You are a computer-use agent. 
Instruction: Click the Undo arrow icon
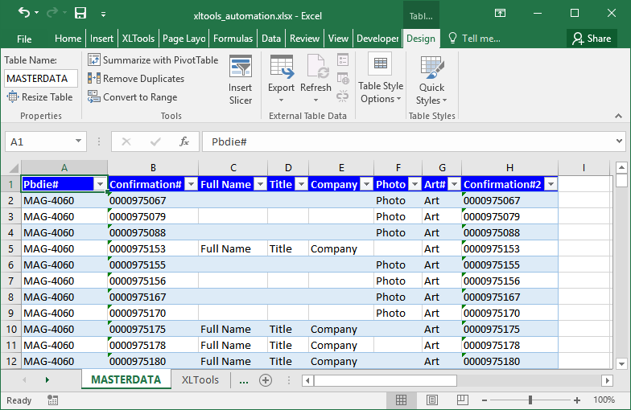coord(24,13)
